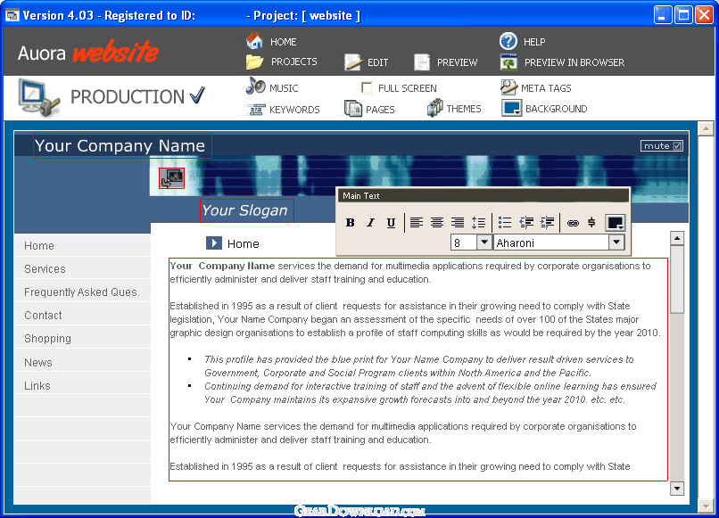
Task: Open the PREVIEW page icon
Action: pyautogui.click(x=422, y=62)
